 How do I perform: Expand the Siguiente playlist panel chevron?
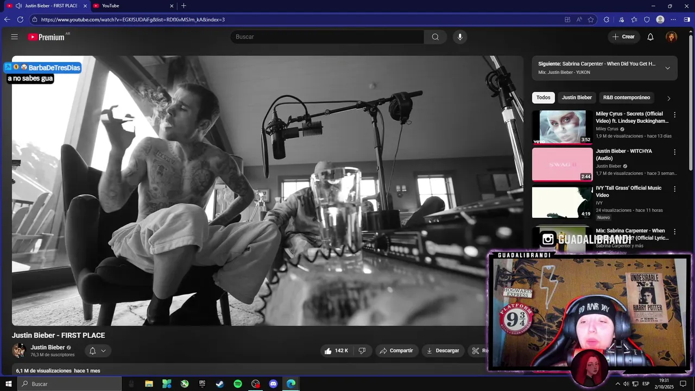pyautogui.click(x=667, y=68)
